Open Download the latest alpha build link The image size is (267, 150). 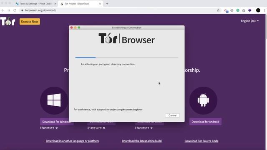click(142, 141)
